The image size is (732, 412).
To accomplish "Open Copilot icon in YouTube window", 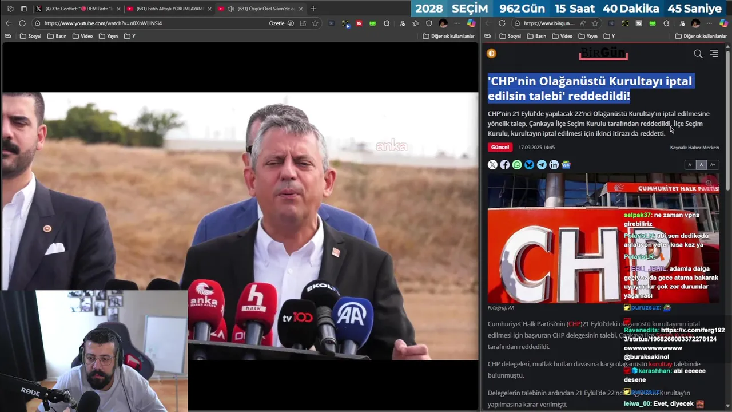I will tap(471, 23).
